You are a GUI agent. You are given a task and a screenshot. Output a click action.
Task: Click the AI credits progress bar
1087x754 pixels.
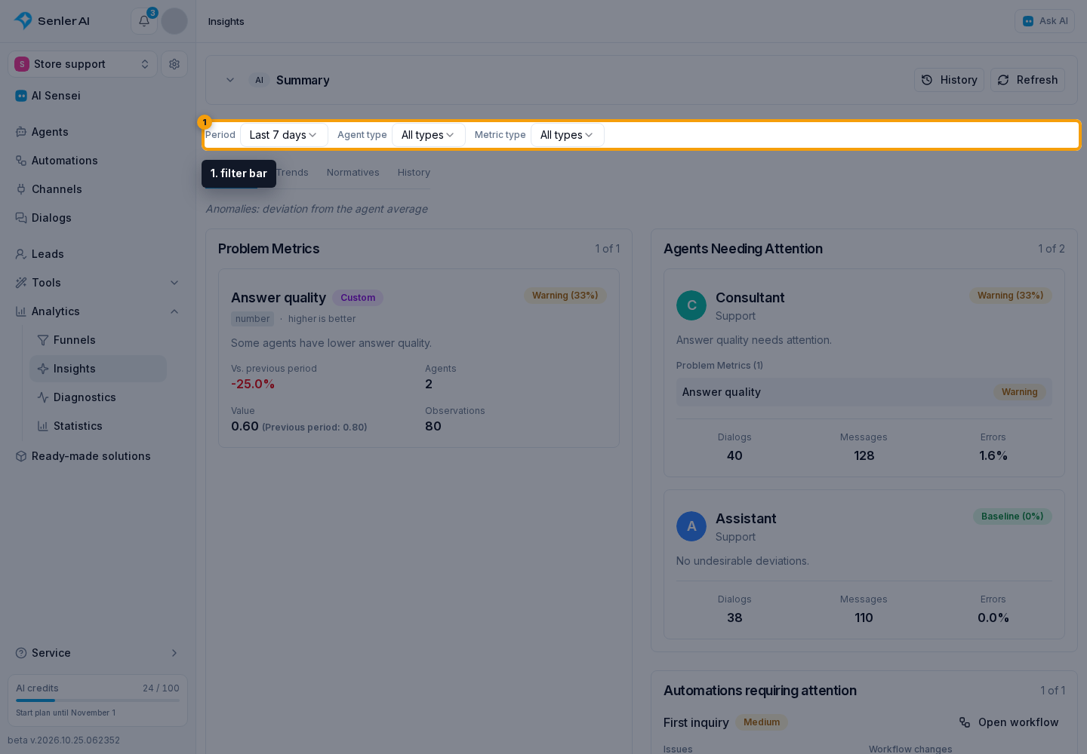coord(97,700)
